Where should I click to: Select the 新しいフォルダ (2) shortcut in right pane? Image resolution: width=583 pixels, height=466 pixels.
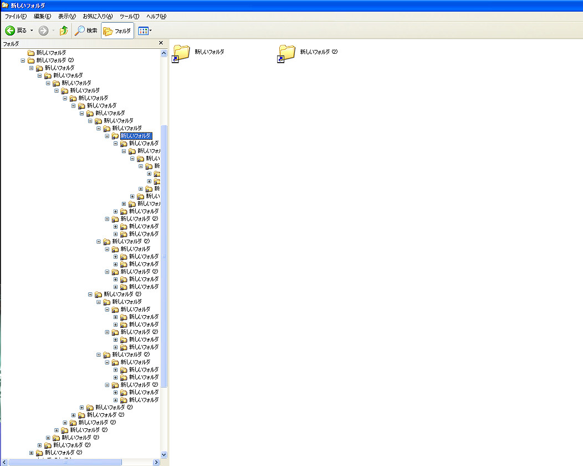pyautogui.click(x=308, y=53)
